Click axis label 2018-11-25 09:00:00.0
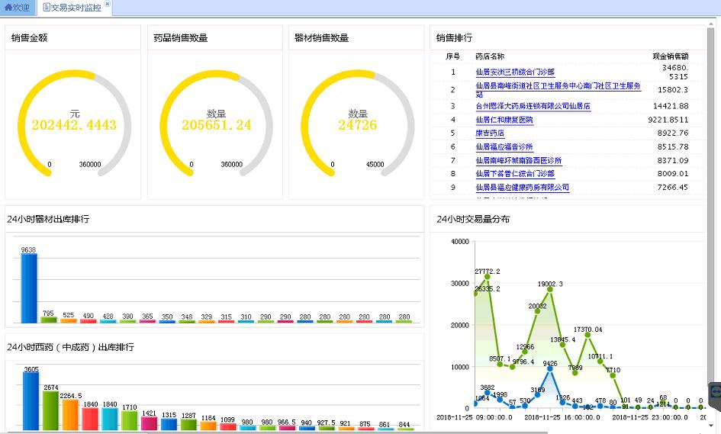Image resolution: width=721 pixels, height=434 pixels. [x=474, y=417]
